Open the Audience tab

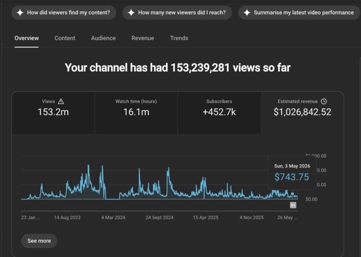point(103,38)
